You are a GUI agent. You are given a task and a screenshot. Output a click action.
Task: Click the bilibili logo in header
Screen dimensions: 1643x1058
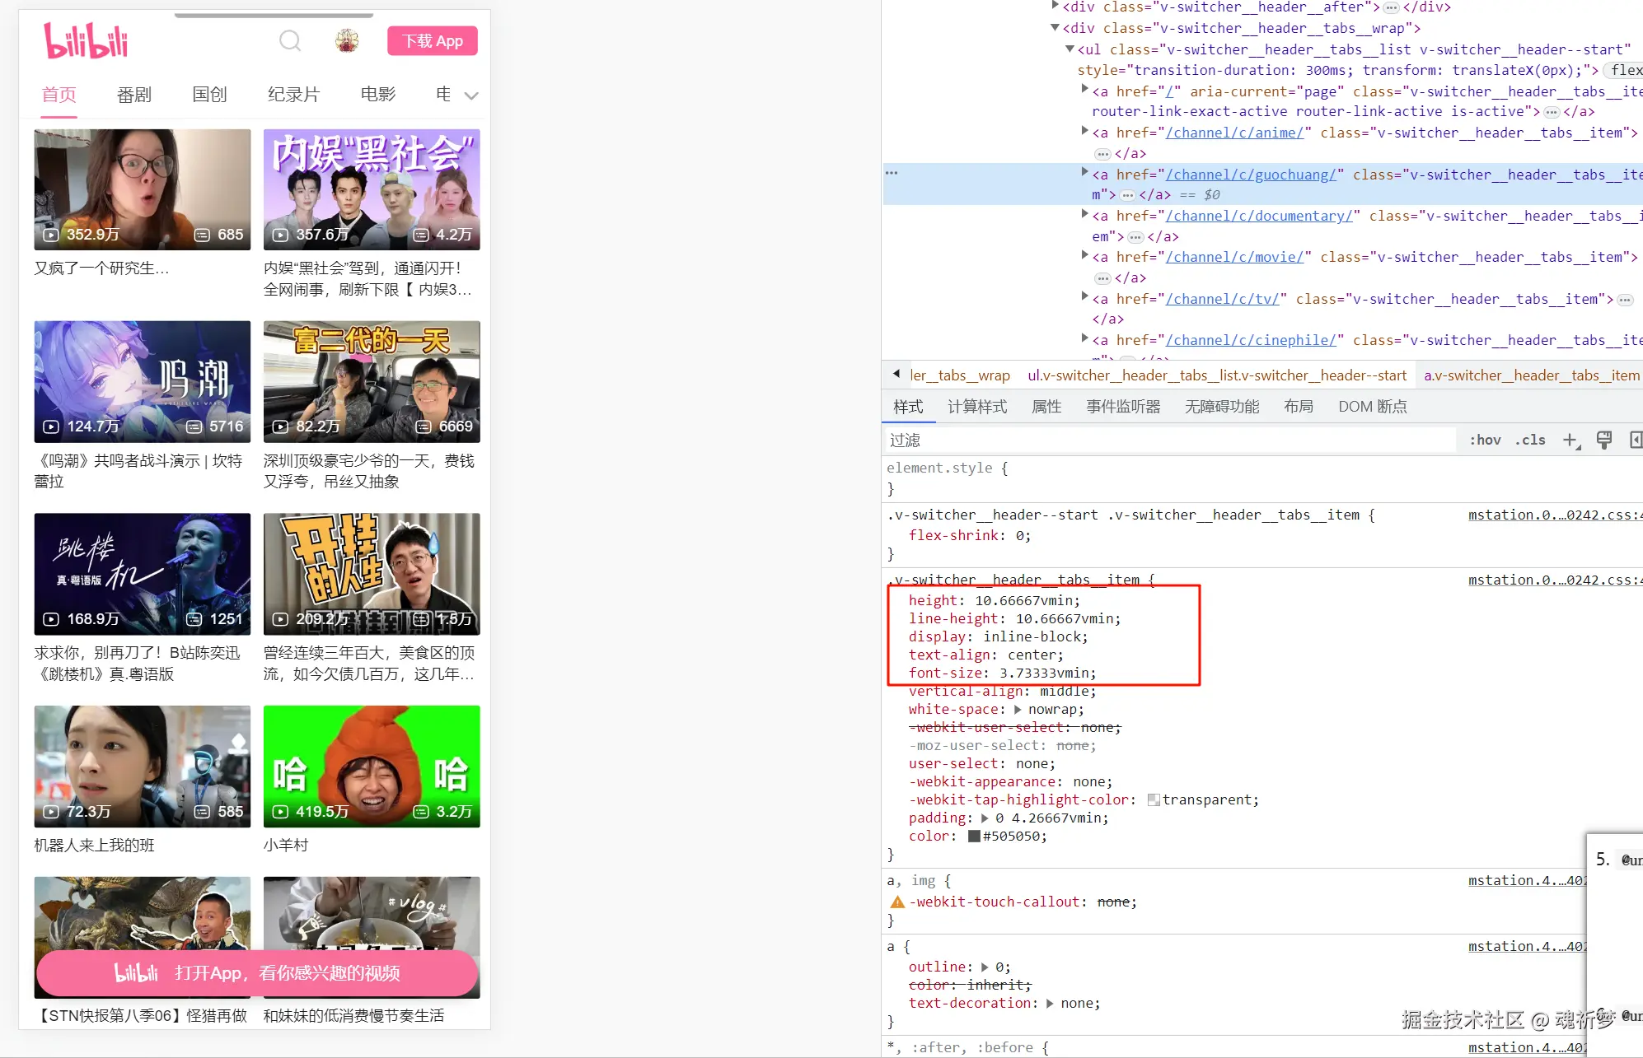86,40
